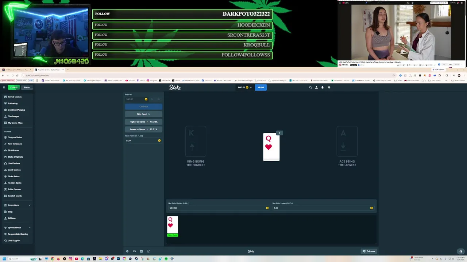This screenshot has height=262, width=467.
Task: Open Saved Games in sidebar
Action: (x=15, y=97)
